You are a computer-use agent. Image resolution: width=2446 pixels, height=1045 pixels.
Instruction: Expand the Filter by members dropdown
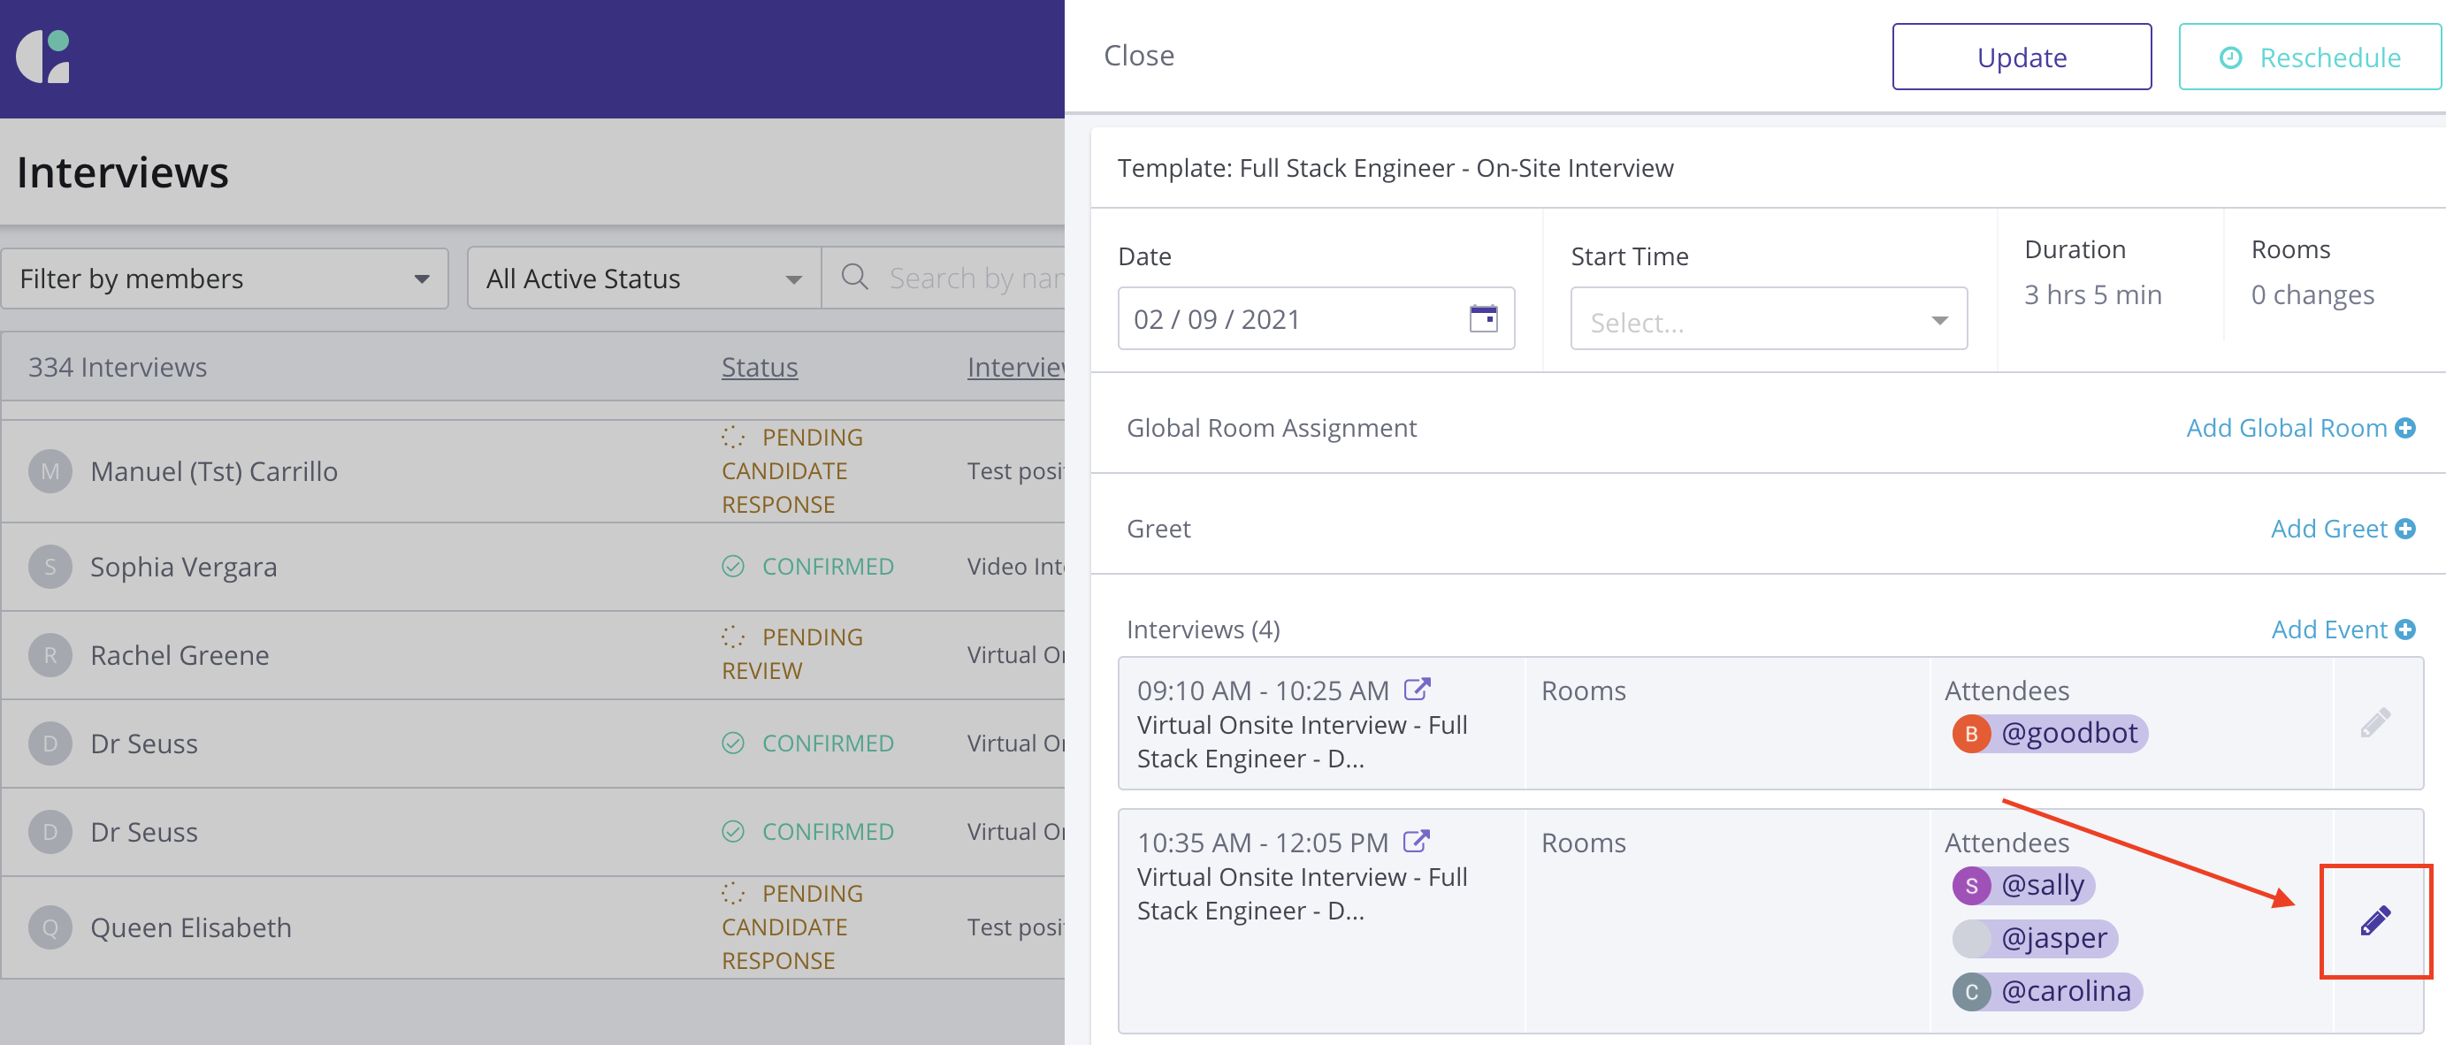pos(225,279)
